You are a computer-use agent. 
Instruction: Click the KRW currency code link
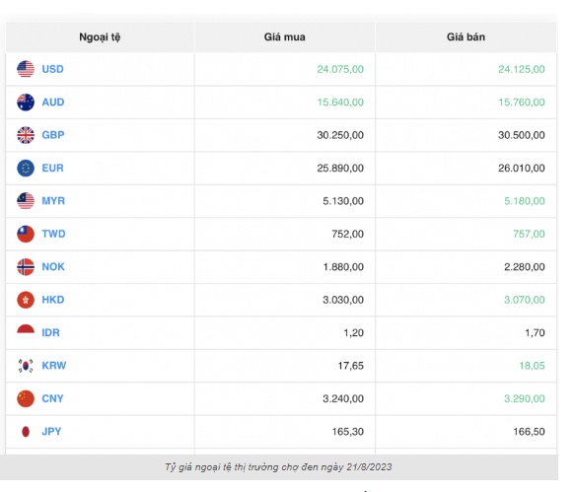tap(54, 366)
